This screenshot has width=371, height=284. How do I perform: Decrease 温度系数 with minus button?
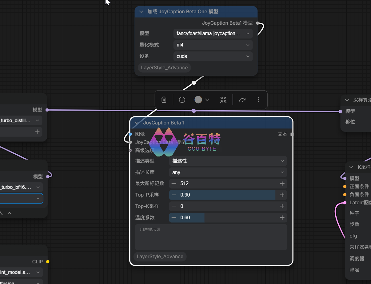[x=174, y=217]
